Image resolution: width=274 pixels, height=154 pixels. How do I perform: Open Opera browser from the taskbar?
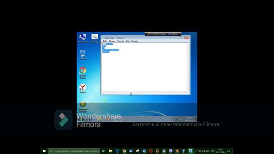(x=151, y=151)
